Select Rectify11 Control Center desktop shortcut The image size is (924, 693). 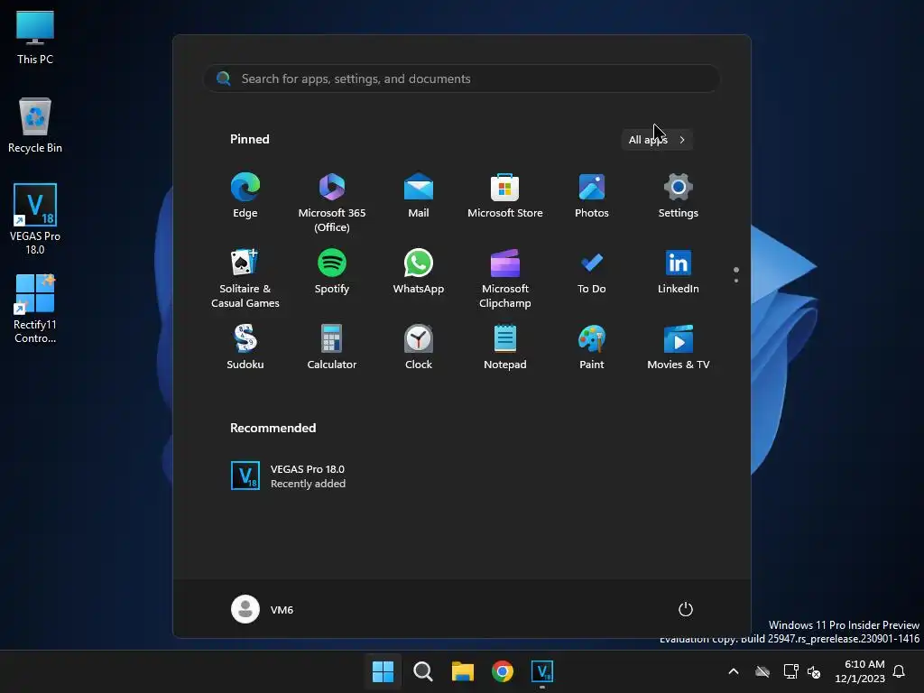(35, 309)
